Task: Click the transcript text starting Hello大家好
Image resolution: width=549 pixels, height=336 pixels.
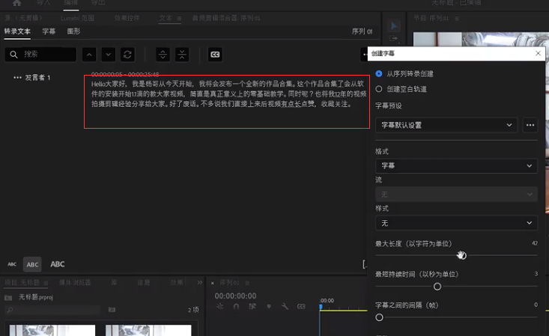Action: click(x=228, y=94)
